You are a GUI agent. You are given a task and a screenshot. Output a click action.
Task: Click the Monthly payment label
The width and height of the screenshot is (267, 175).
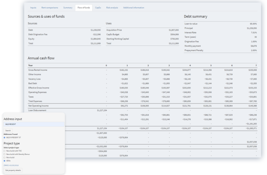193,46
